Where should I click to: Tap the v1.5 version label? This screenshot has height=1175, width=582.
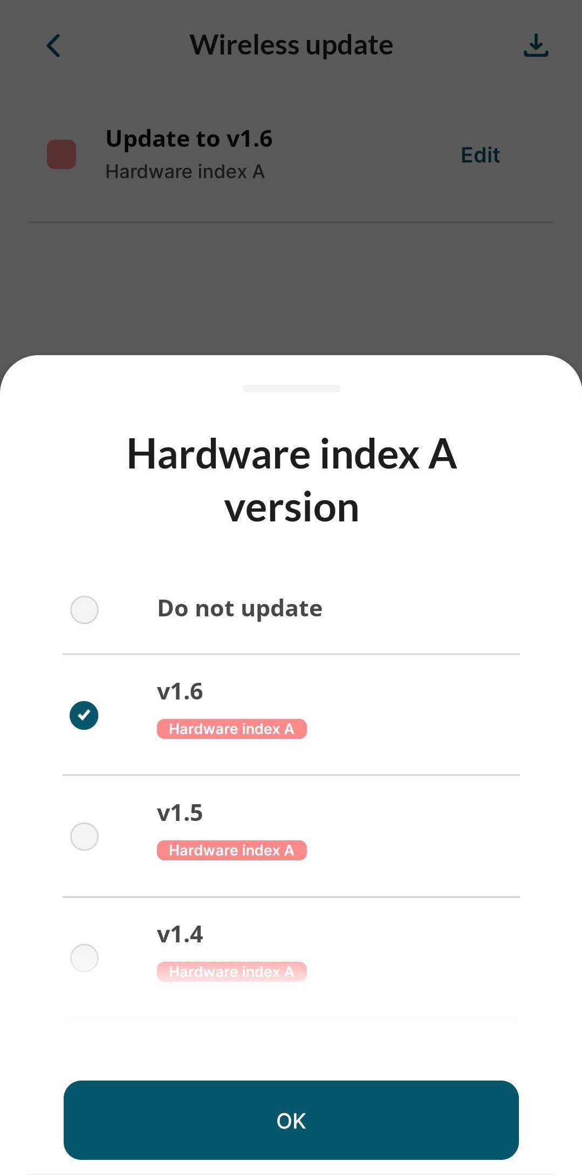pos(180,813)
